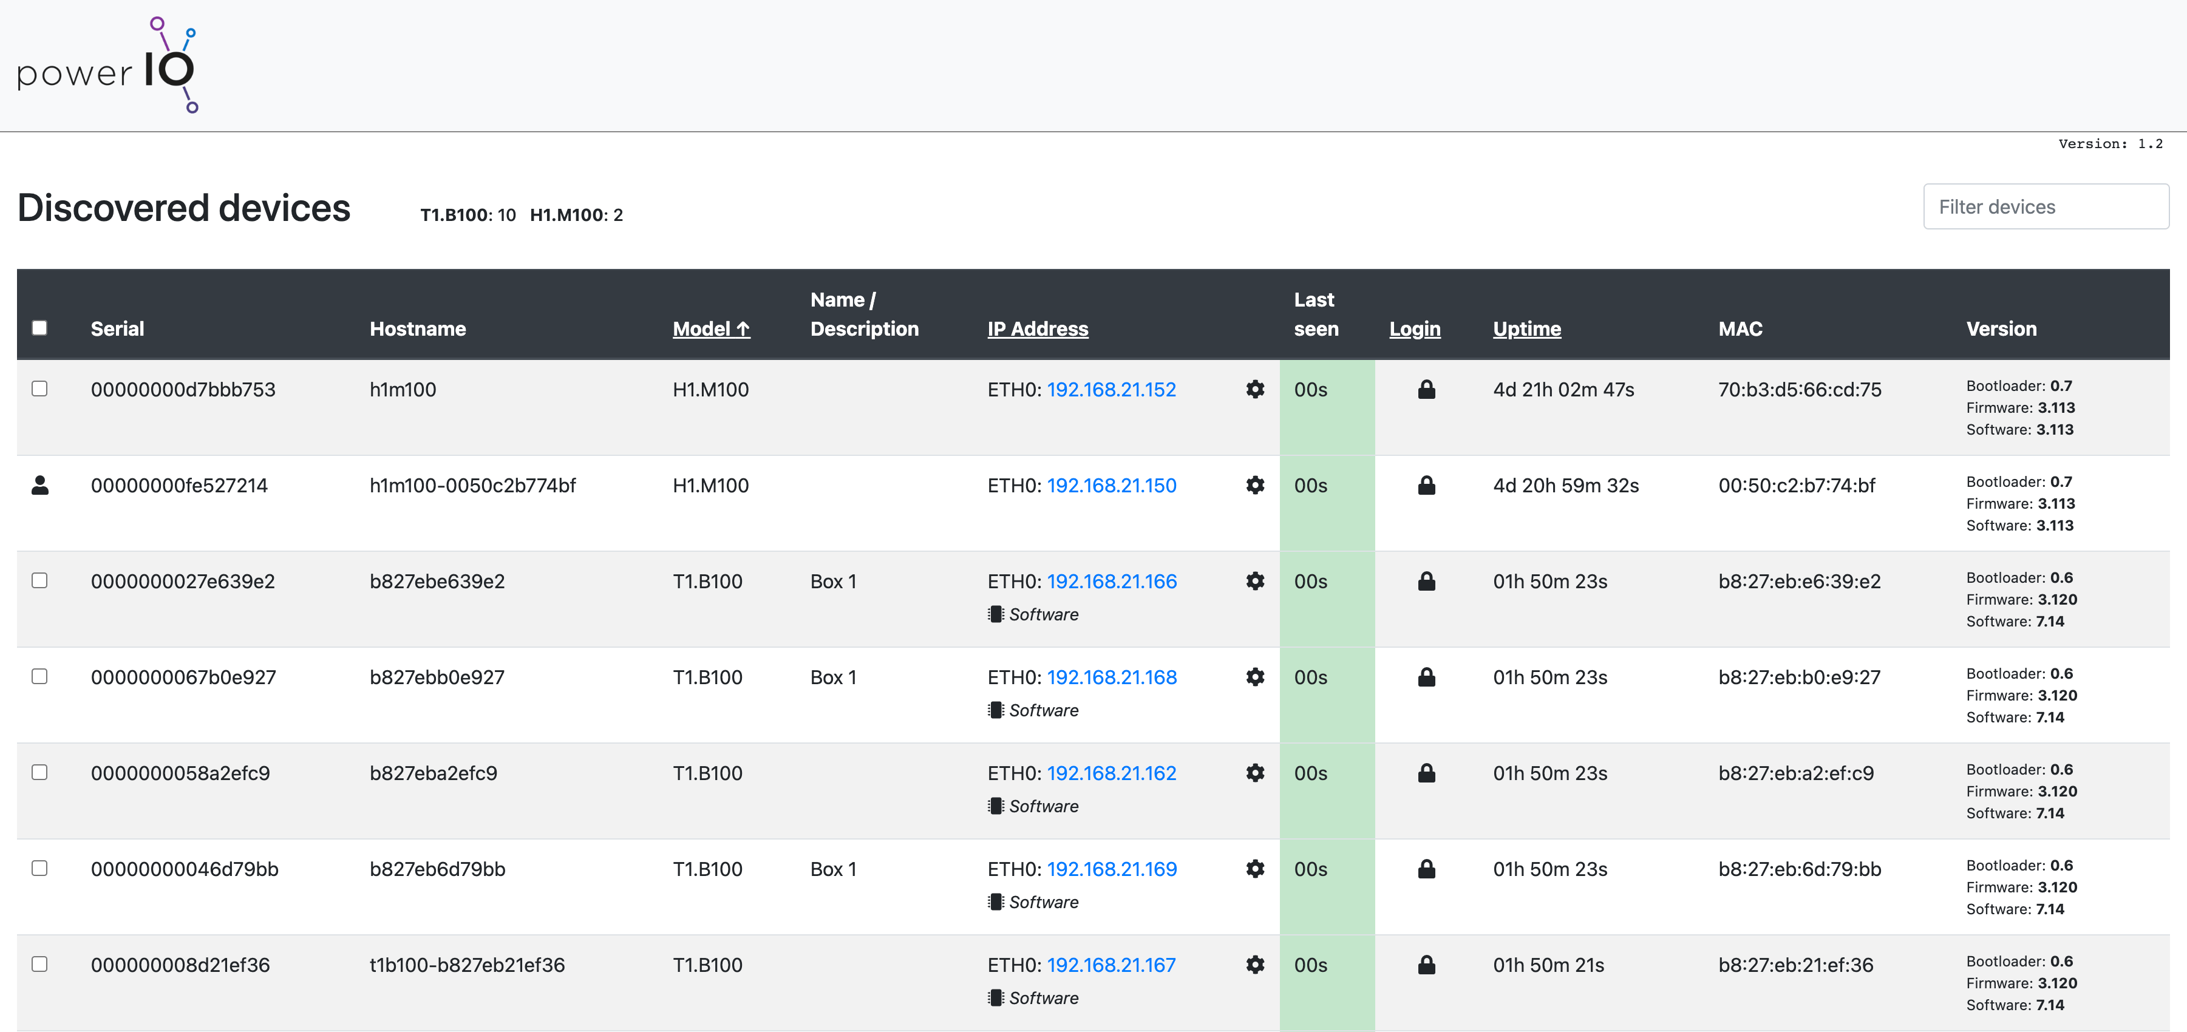This screenshot has height=1032, width=2187.
Task: Click lock icon for h1m100 device
Action: click(1426, 390)
